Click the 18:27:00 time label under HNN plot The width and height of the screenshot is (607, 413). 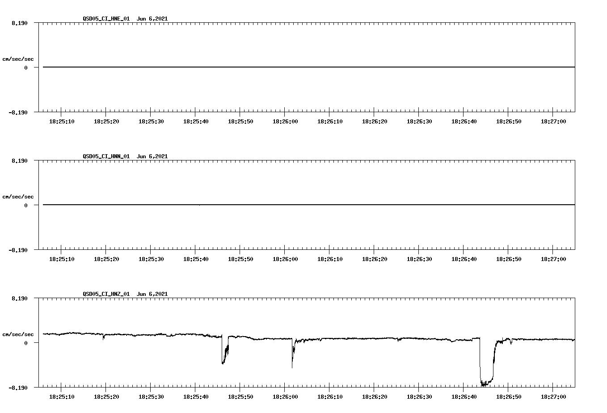[x=553, y=259]
